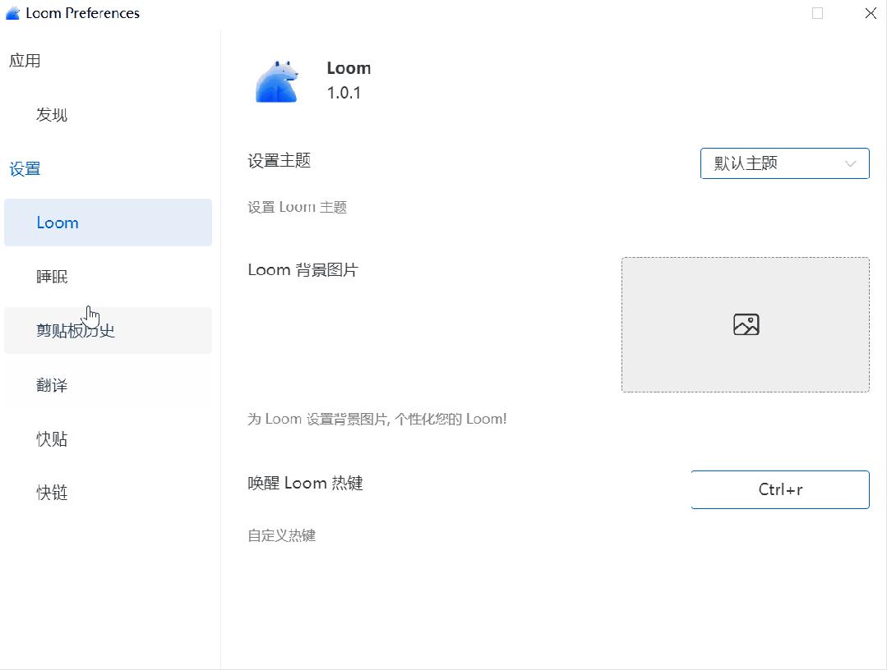Select the 翻译 settings entry
The width and height of the screenshot is (887, 670).
click(x=51, y=384)
